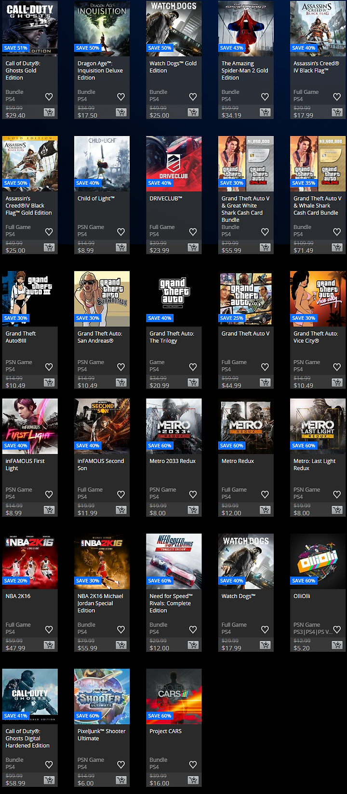
Task: Favorite The Amazing Spider-Man 2 Gold Edition
Action: point(265,97)
